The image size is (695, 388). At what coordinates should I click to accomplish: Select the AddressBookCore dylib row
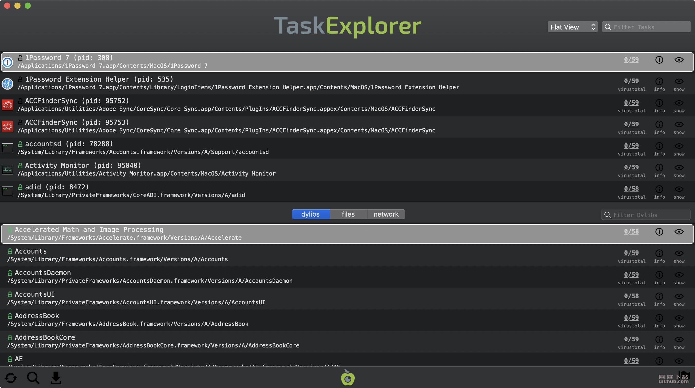(347, 342)
